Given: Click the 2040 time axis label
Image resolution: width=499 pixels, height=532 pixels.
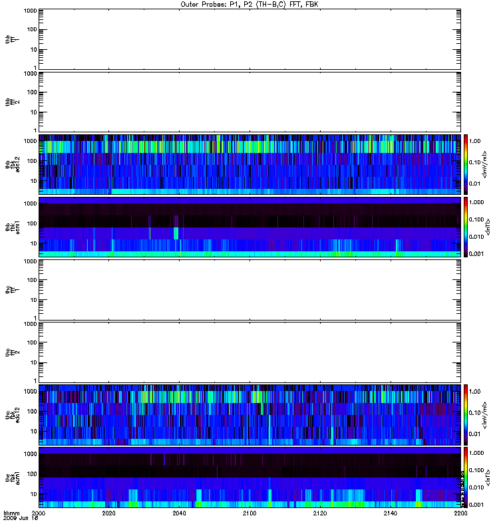Looking at the screenshot, I should click(x=179, y=513).
